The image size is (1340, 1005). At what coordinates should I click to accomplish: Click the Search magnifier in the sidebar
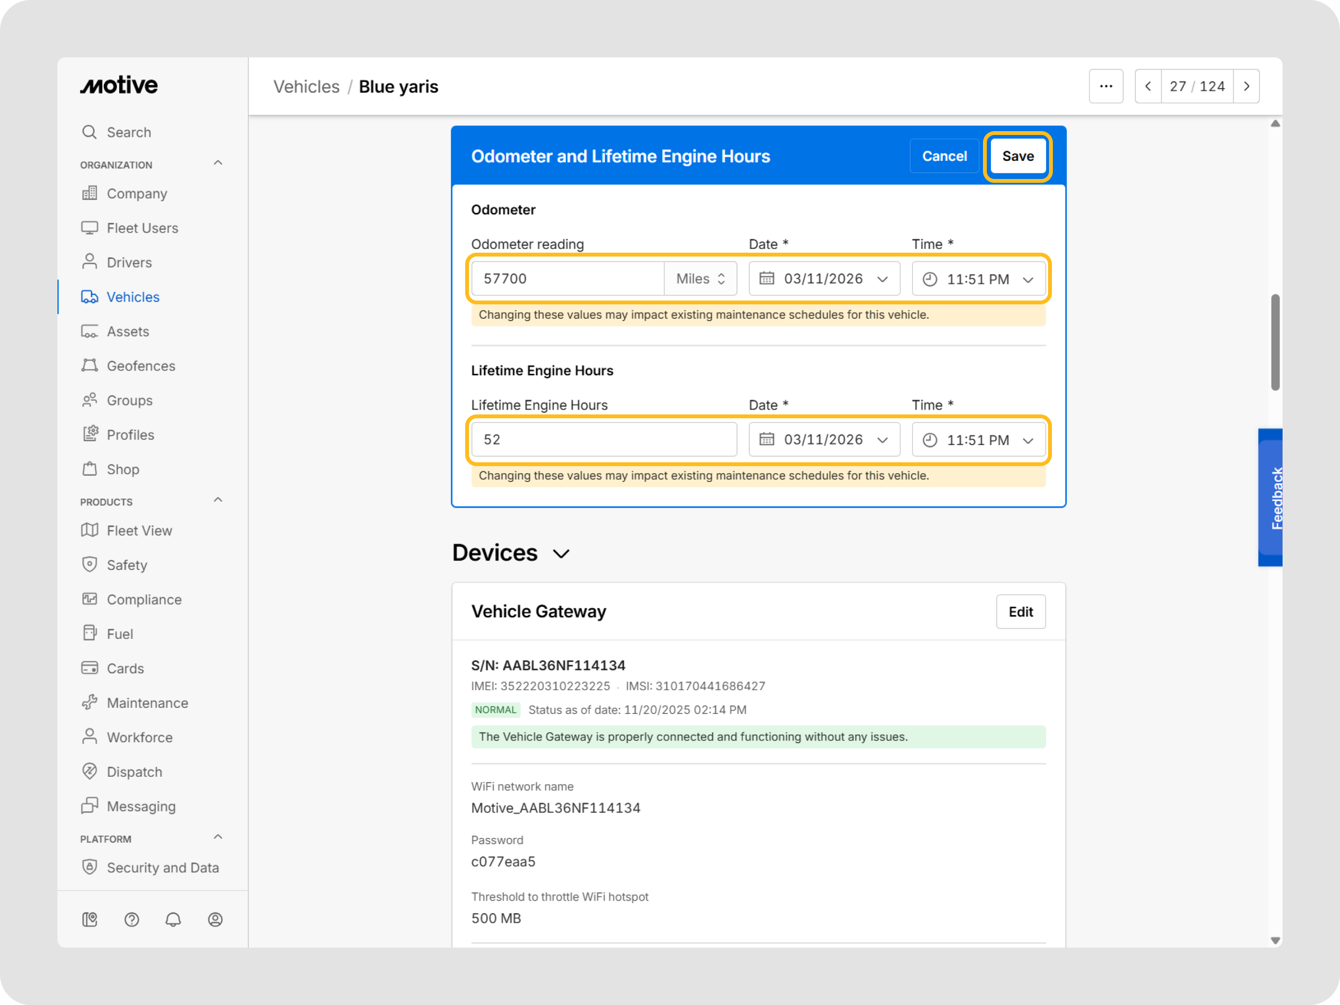coord(89,132)
